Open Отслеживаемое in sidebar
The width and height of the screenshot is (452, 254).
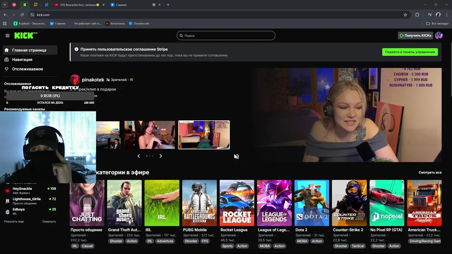(28, 69)
